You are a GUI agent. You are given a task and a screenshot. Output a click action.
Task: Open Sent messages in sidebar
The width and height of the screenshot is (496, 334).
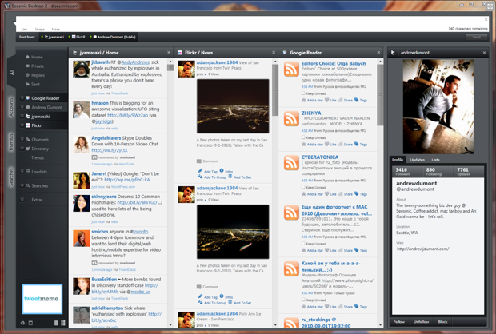[x=33, y=85]
